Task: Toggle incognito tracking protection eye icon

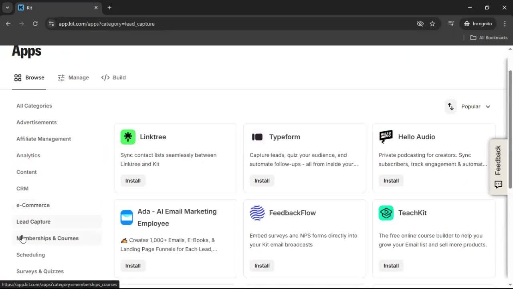Action: 420,24
